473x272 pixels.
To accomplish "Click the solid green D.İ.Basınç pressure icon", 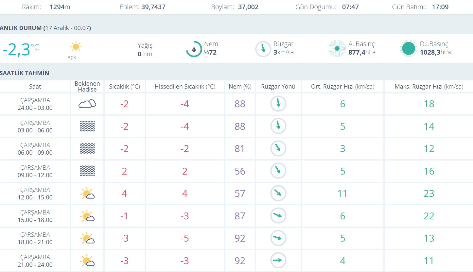I will tap(409, 49).
